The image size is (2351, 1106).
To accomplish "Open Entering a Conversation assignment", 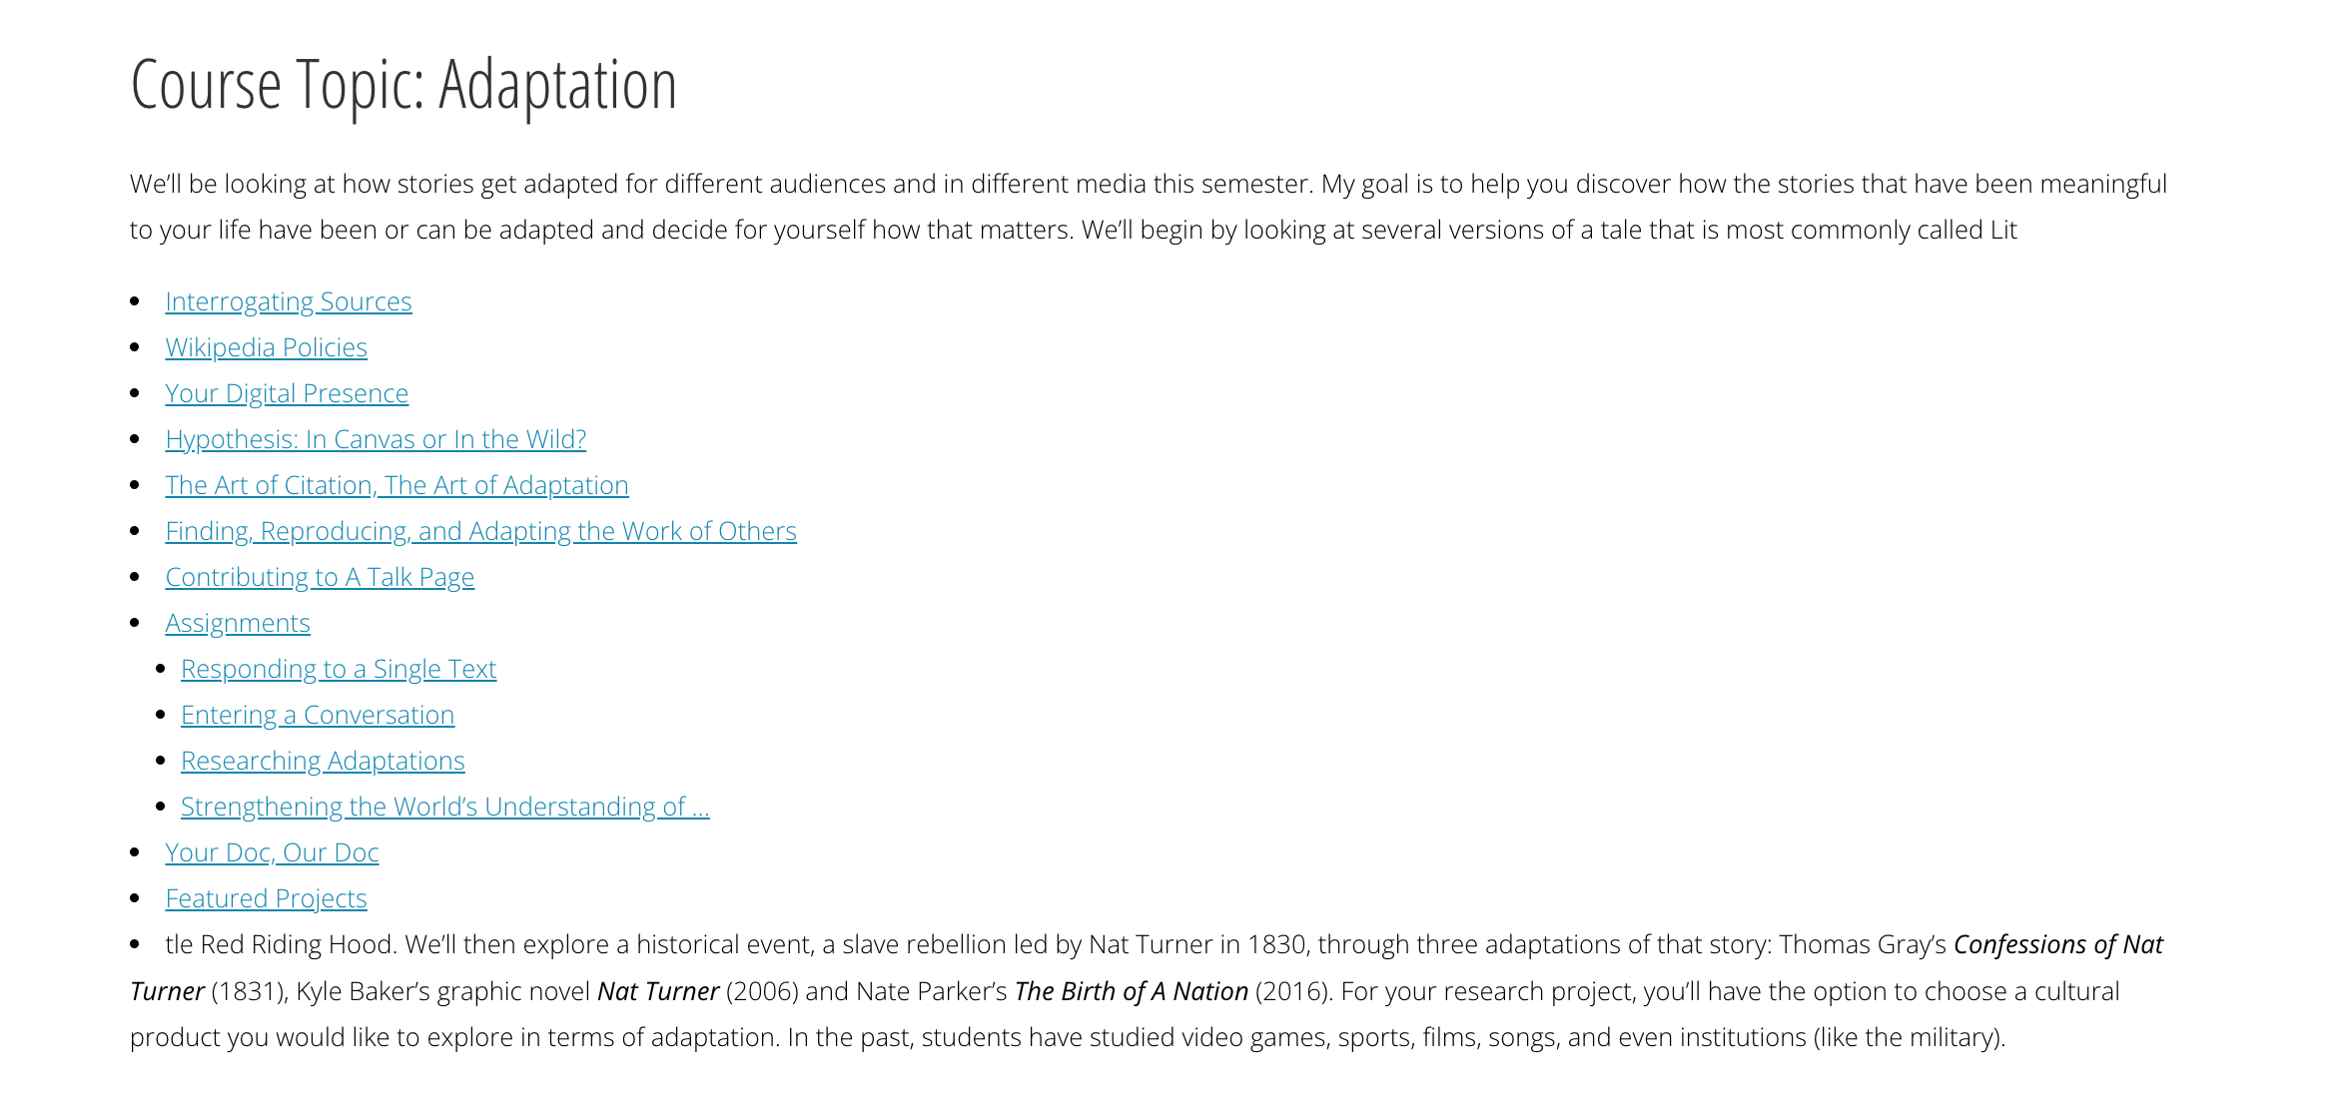I will coord(317,714).
